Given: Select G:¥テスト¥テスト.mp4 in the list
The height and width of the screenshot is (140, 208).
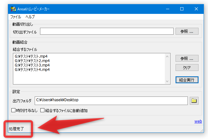Looking at the screenshot, I should click(31, 56).
